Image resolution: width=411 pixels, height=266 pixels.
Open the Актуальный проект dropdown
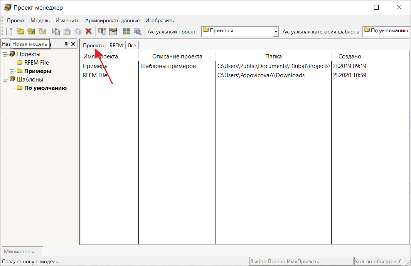276,32
